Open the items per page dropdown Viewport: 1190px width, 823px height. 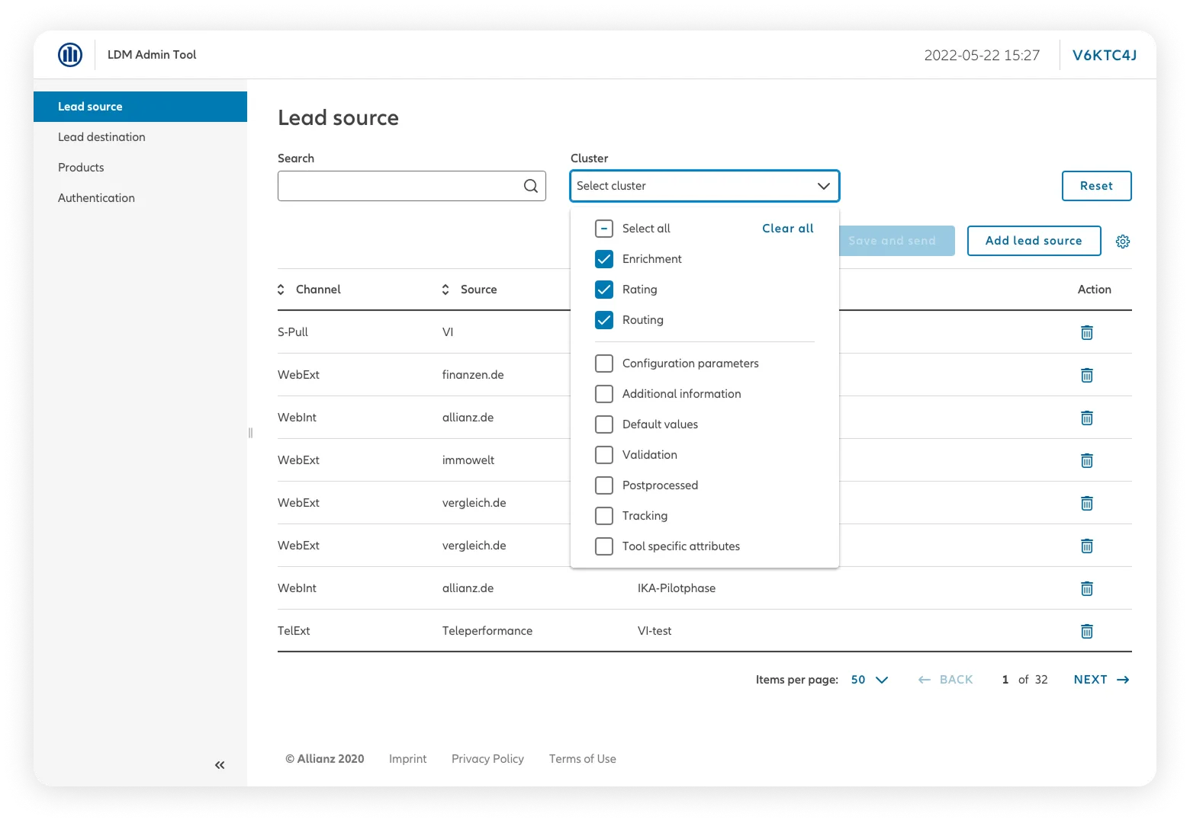[870, 680]
